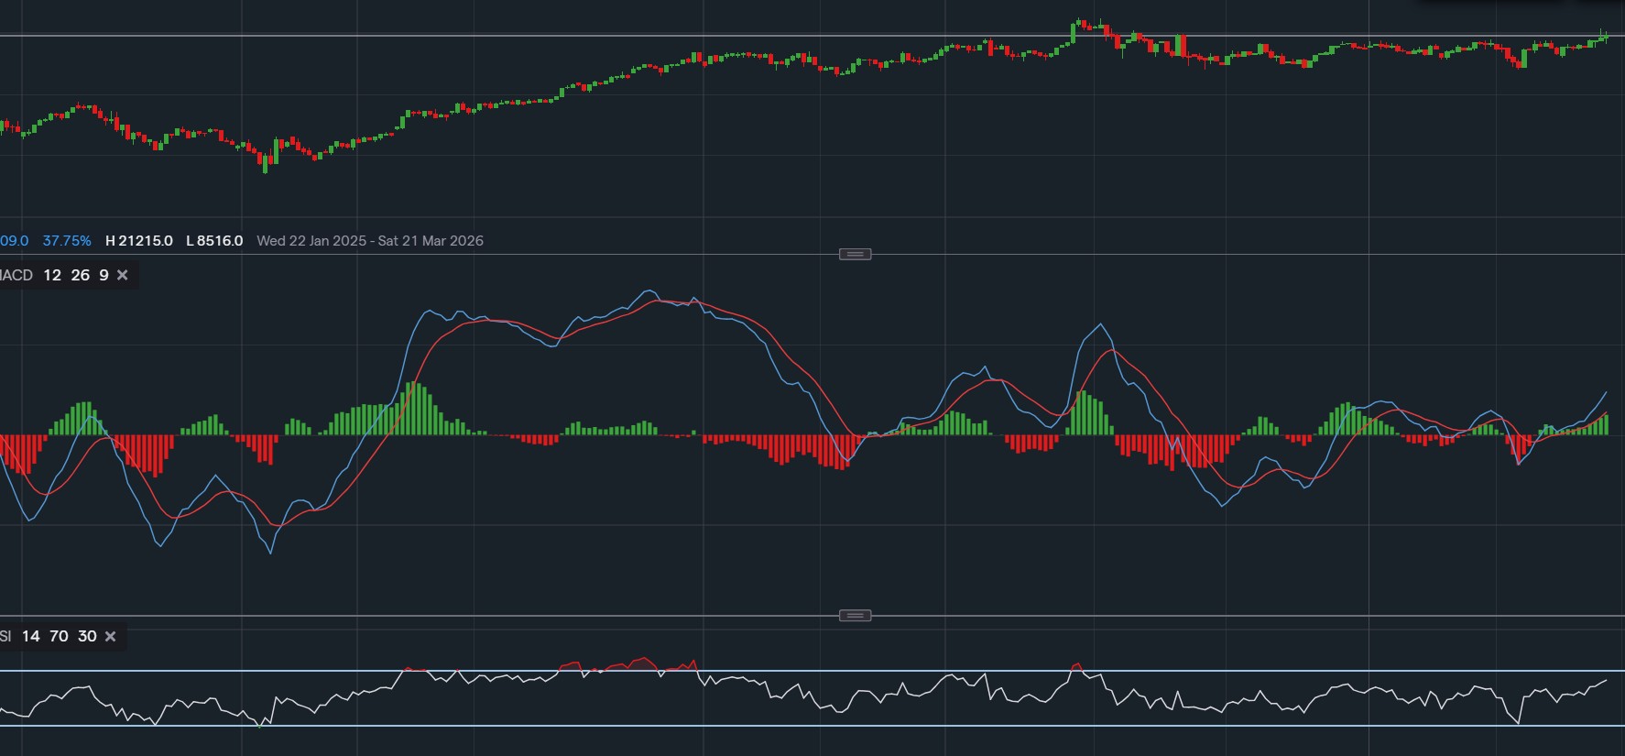Click the RSI upper overbought boundary line
This screenshot has height=756, width=1625.
pyautogui.click(x=275, y=671)
